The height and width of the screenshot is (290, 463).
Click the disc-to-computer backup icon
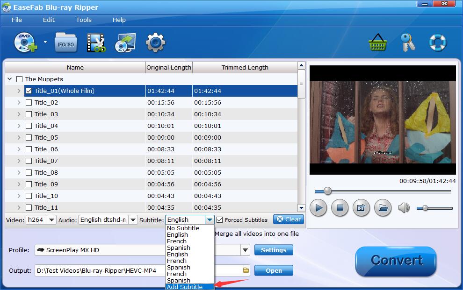(125, 43)
